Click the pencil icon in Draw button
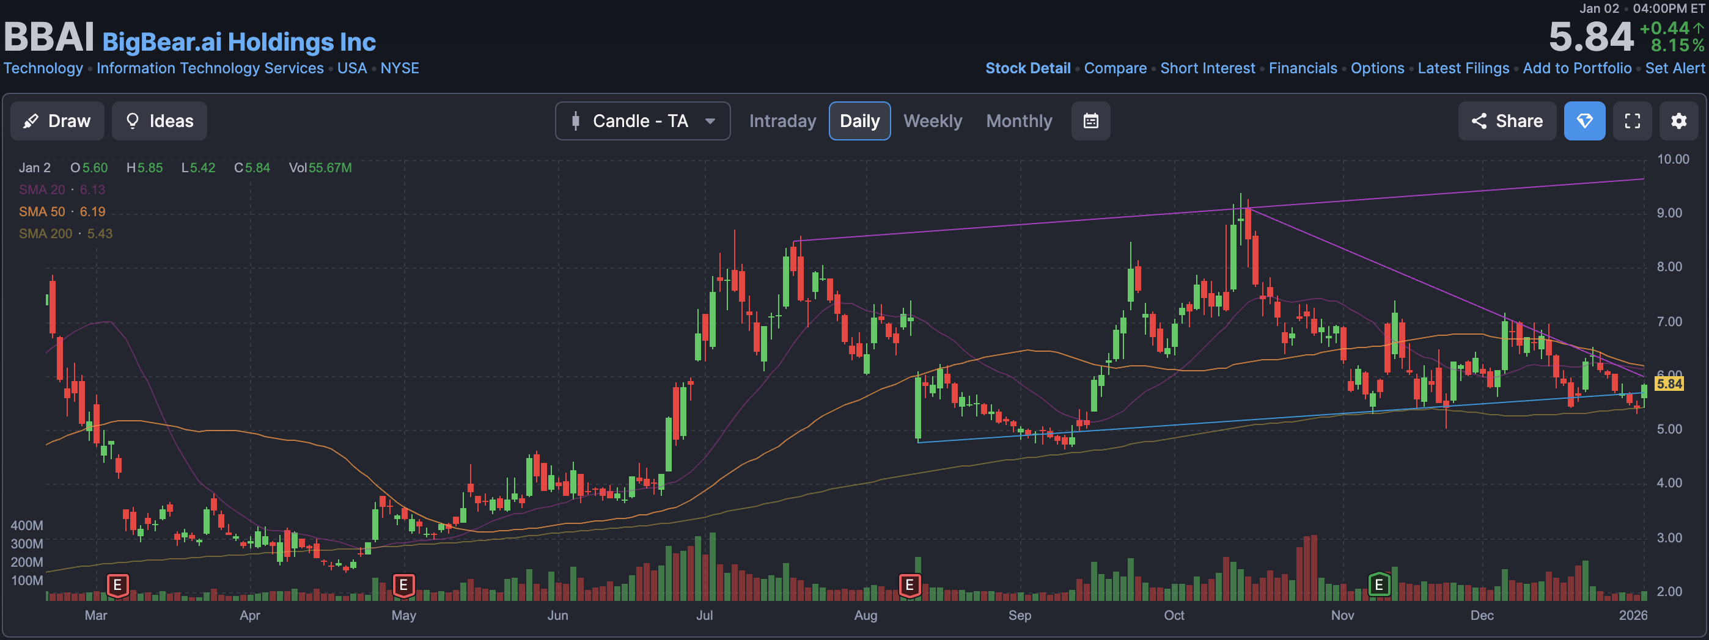The image size is (1709, 640). point(31,122)
